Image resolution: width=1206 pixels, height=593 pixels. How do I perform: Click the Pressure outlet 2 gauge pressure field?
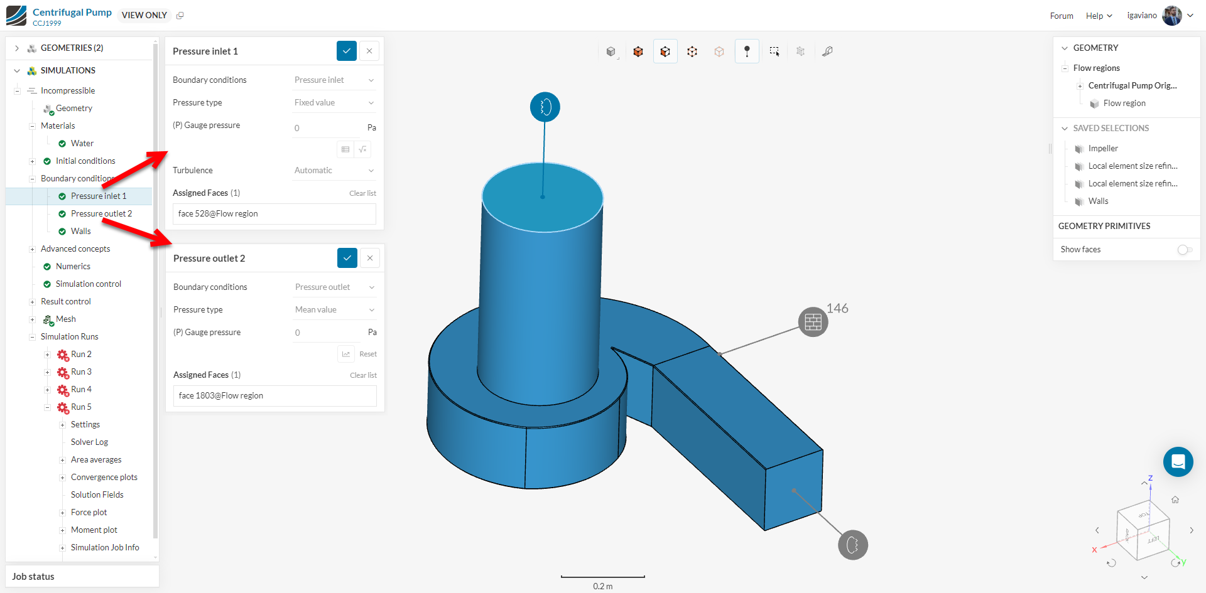coord(328,333)
